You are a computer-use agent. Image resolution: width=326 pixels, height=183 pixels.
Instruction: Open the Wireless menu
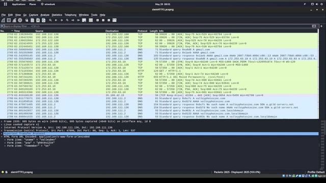pos(84,15)
